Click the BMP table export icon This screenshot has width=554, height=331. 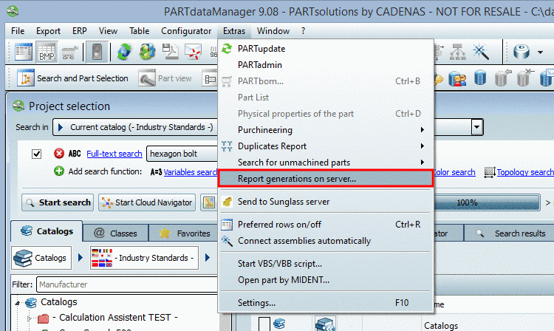(x=47, y=52)
